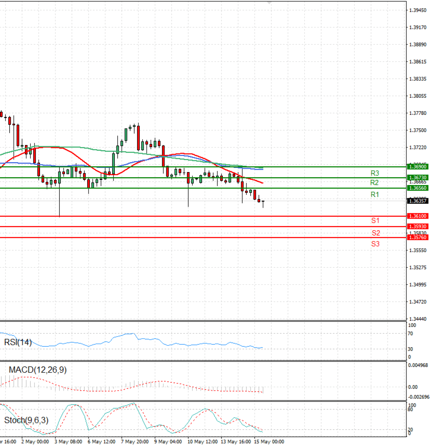
Task: Click the R1 resistance label
Action: (x=375, y=195)
